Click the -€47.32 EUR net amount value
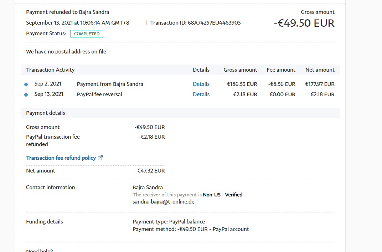The height and width of the screenshot is (252, 382). pos(150,171)
